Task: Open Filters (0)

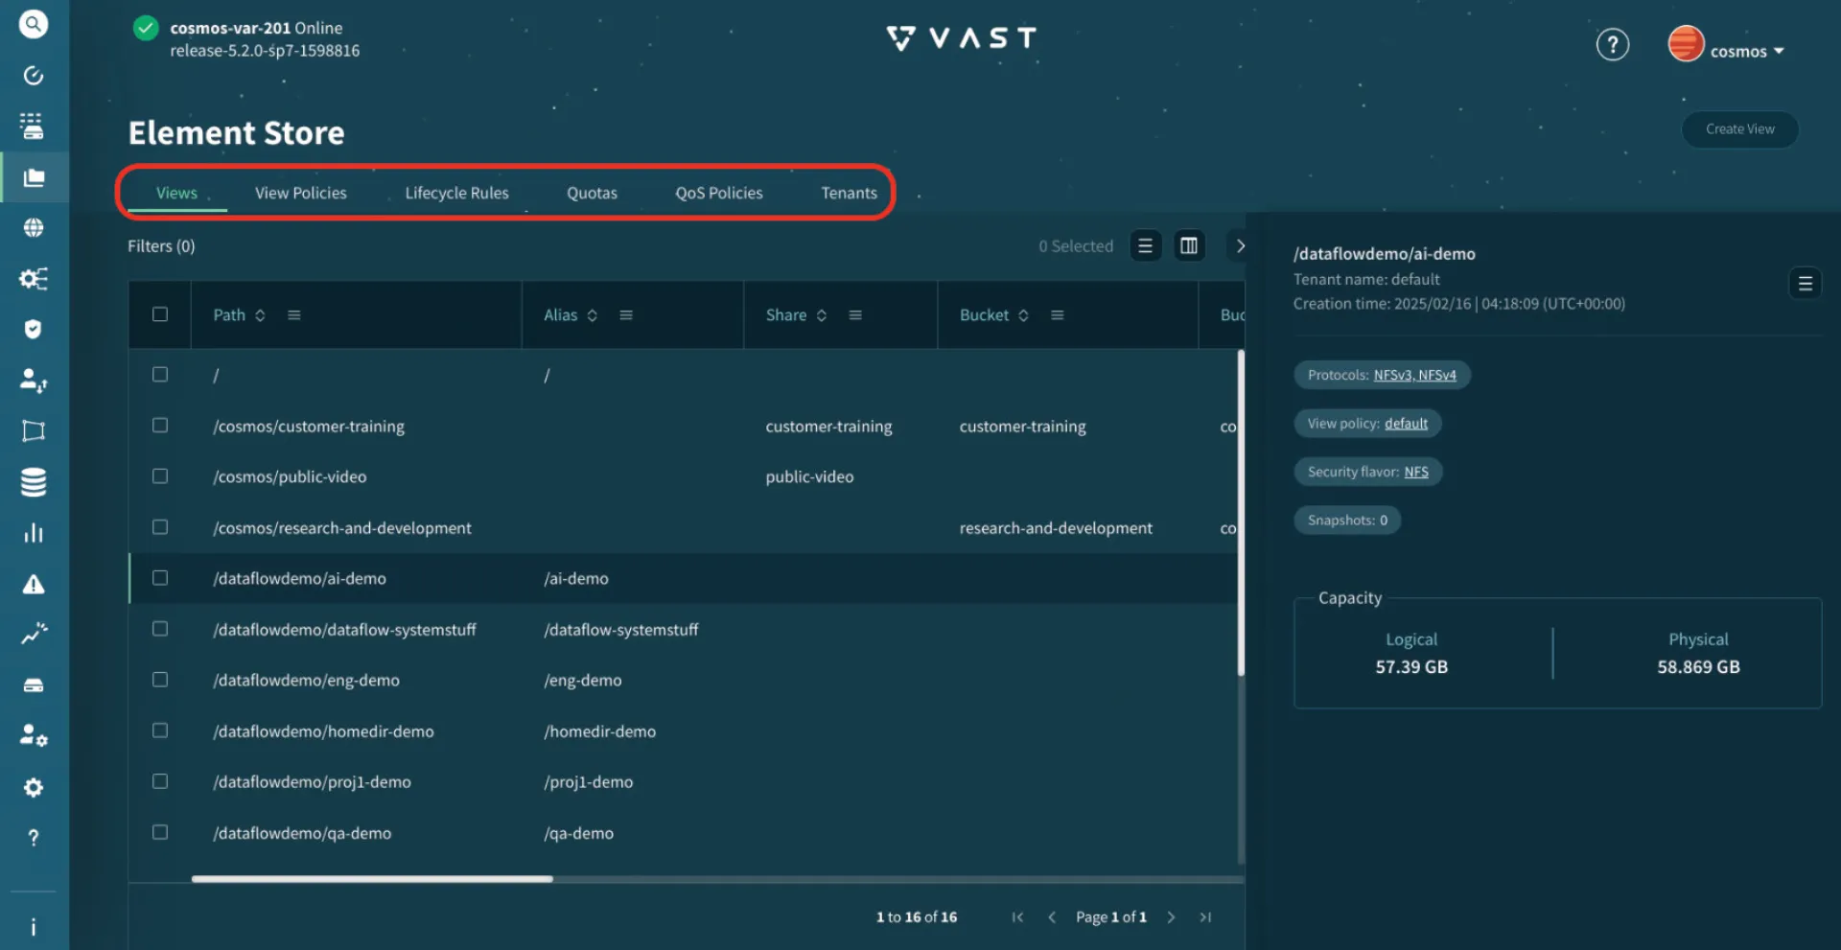Action: [161, 246]
